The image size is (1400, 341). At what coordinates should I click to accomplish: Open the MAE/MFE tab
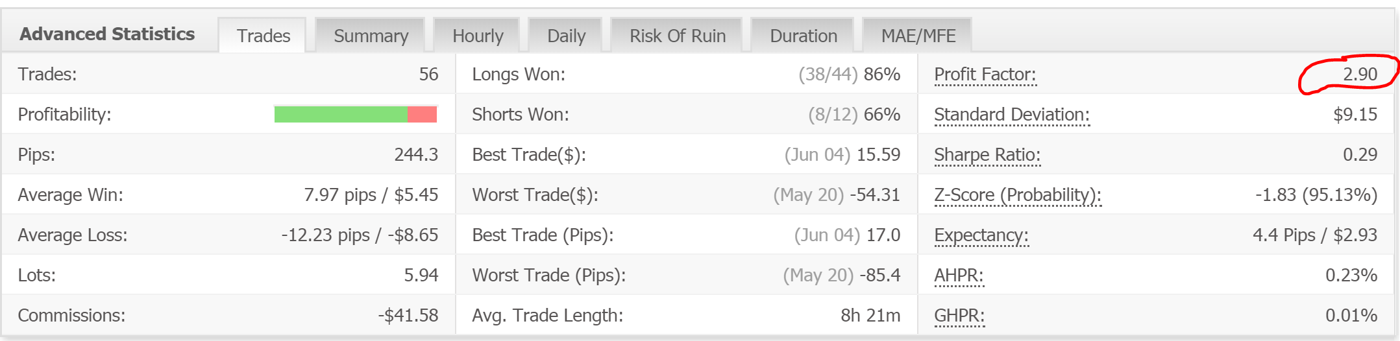pyautogui.click(x=918, y=36)
